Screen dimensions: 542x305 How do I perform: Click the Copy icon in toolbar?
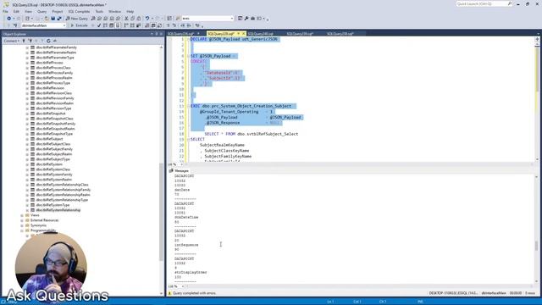point(133,19)
